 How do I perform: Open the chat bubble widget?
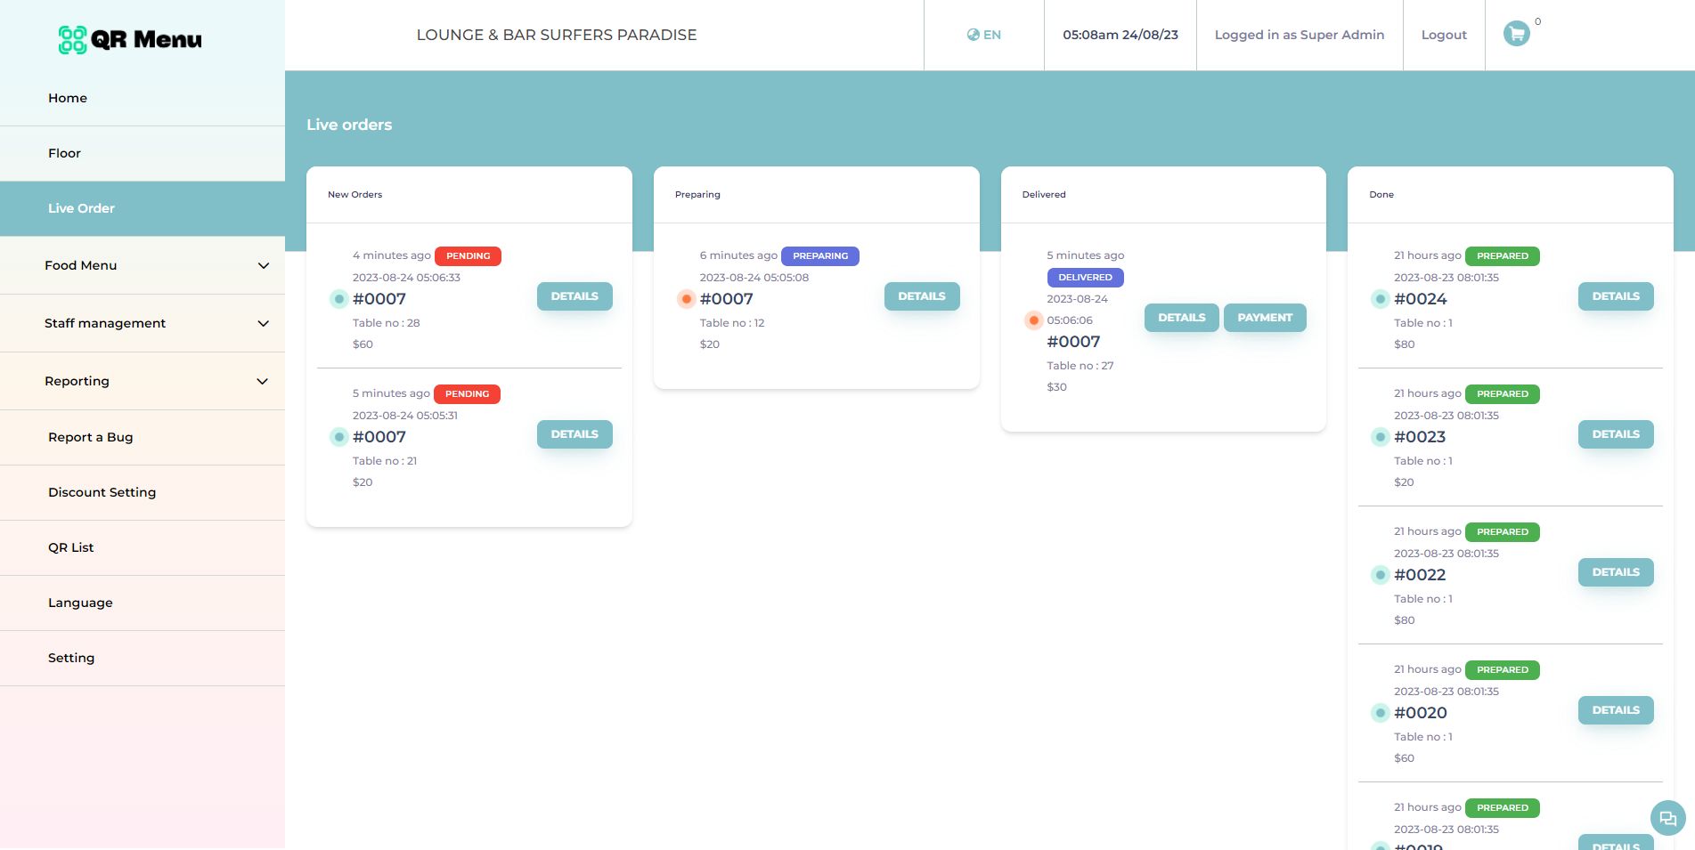point(1667,818)
